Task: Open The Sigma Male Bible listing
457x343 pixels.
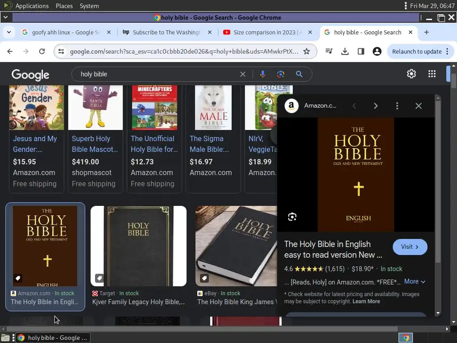Action: coord(209,144)
